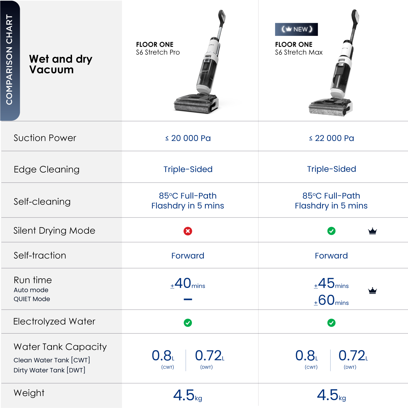Click the dash under 40 mins run time
Screen dimensions: 408x408
(x=188, y=299)
